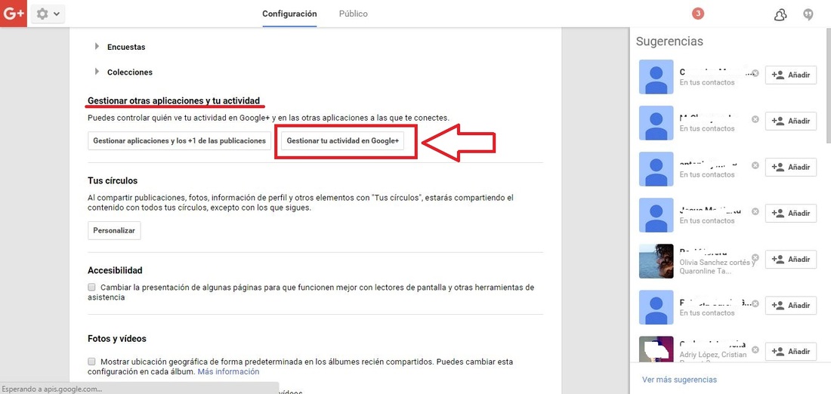Dismiss the sixth suggested contact
Screen dimensions: 831x394
(755, 303)
